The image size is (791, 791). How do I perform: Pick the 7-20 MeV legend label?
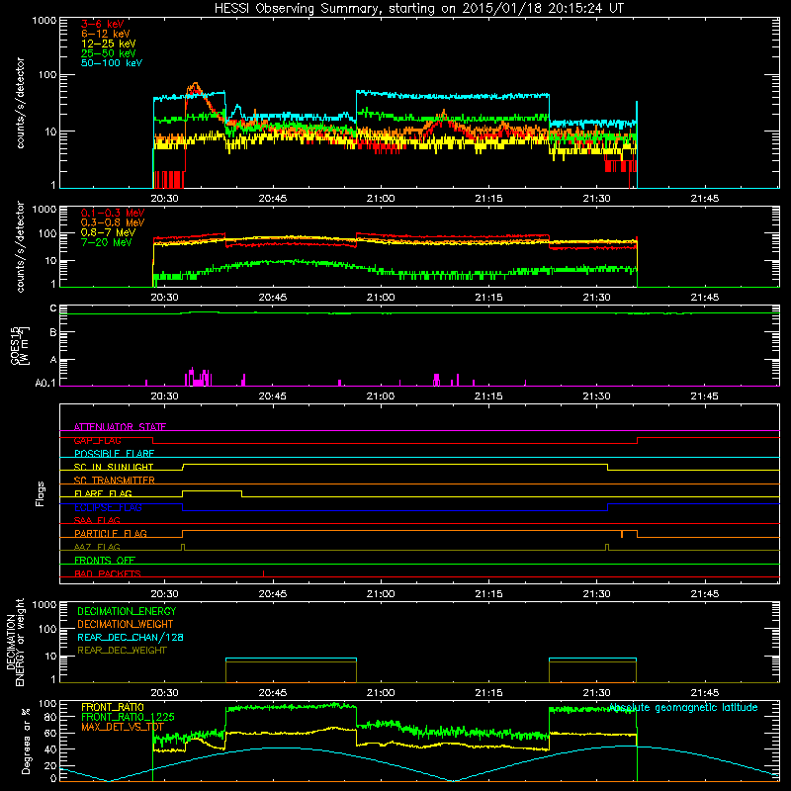[x=106, y=242]
